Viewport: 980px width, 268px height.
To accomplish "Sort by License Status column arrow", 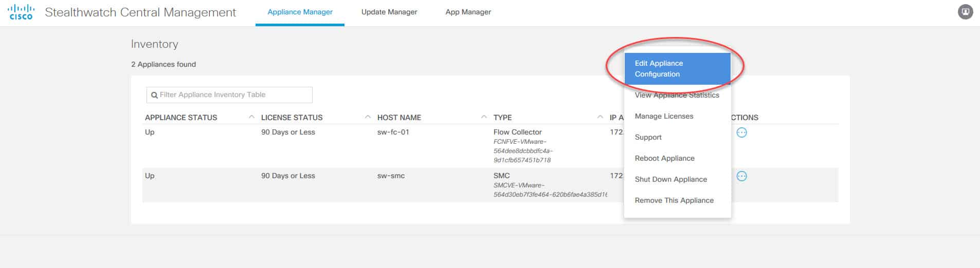I will 368,117.
